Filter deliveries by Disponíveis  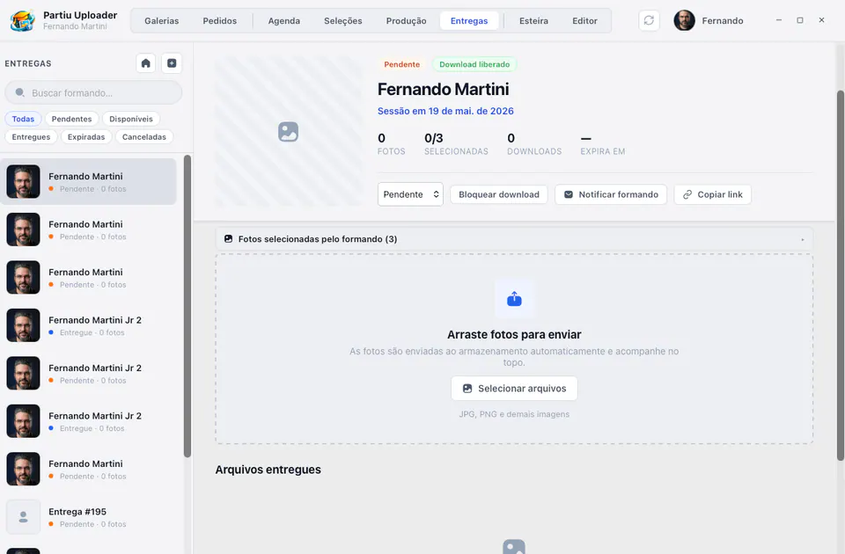131,119
